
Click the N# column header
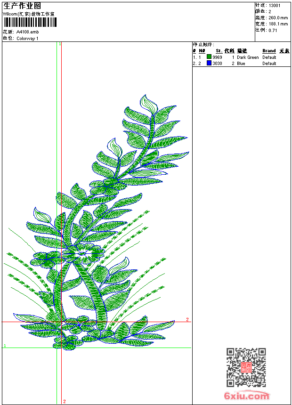202,51
